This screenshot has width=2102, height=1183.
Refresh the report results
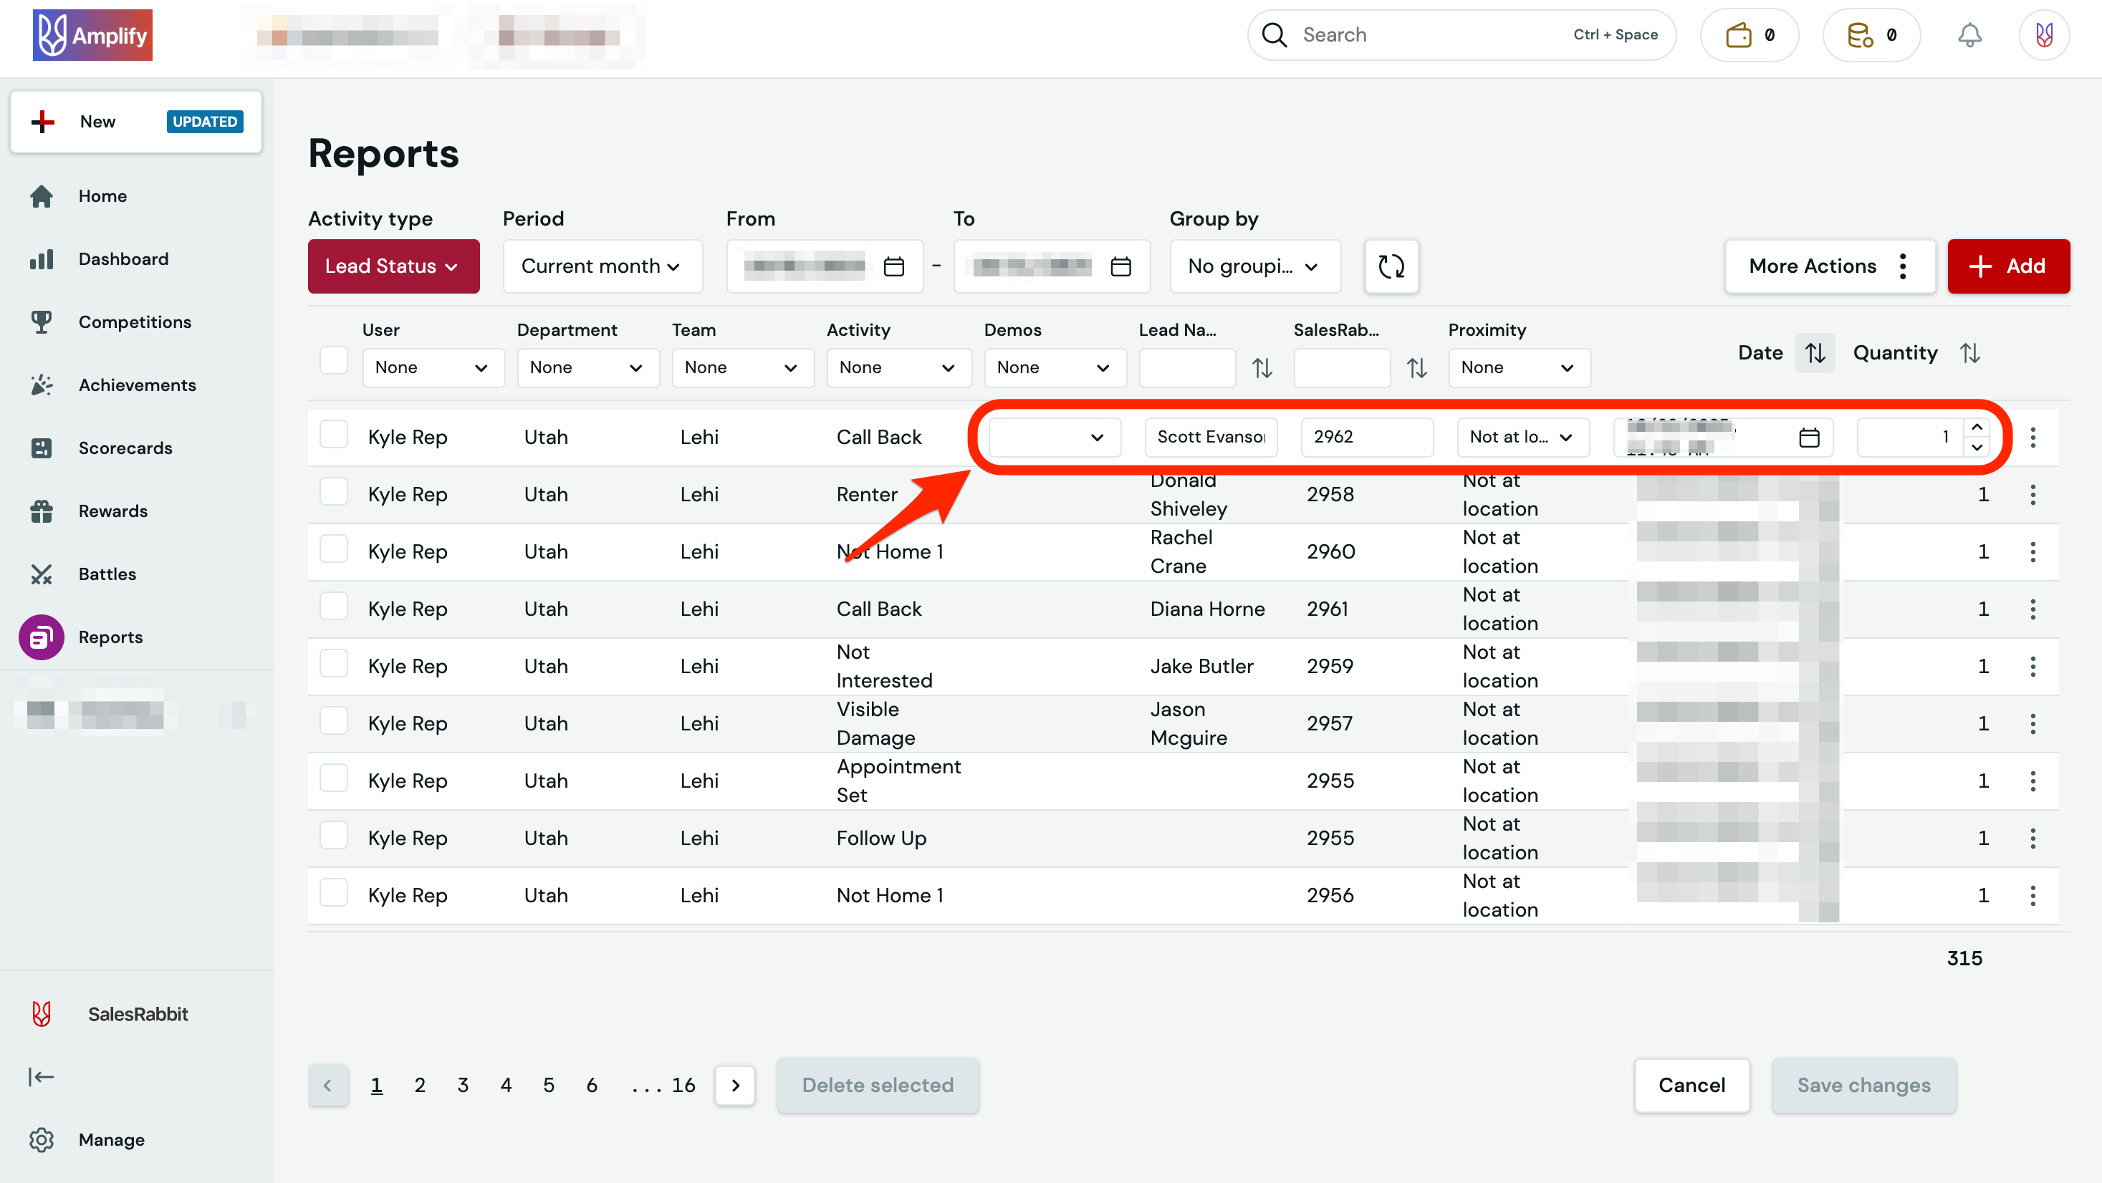click(x=1391, y=266)
